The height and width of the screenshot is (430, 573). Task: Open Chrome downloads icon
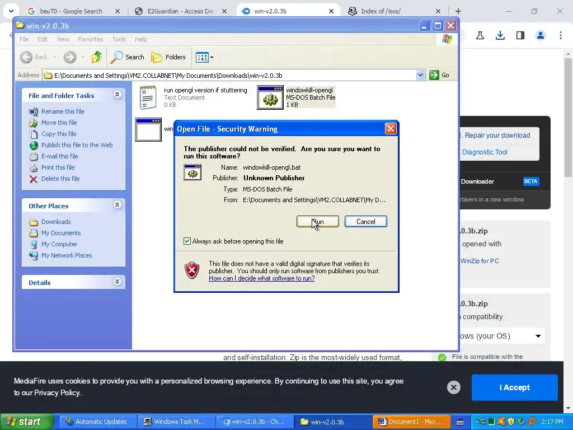[x=500, y=35]
